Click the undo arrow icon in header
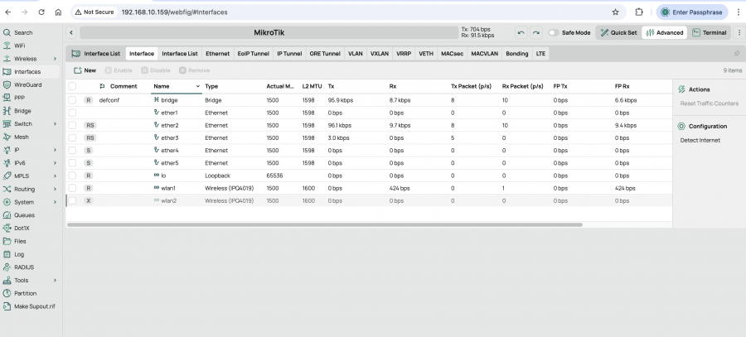This screenshot has height=337, width=746. [521, 32]
